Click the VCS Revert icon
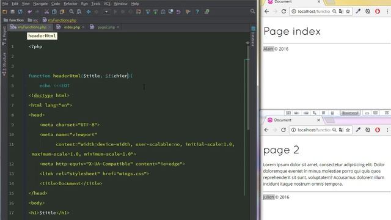Viewport: 391px width, 220px height. (178, 12)
